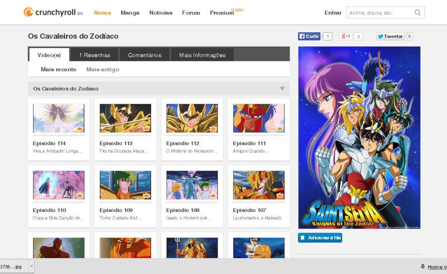The image size is (447, 274).
Task: Click the Facebook Curtir button
Action: (309, 36)
